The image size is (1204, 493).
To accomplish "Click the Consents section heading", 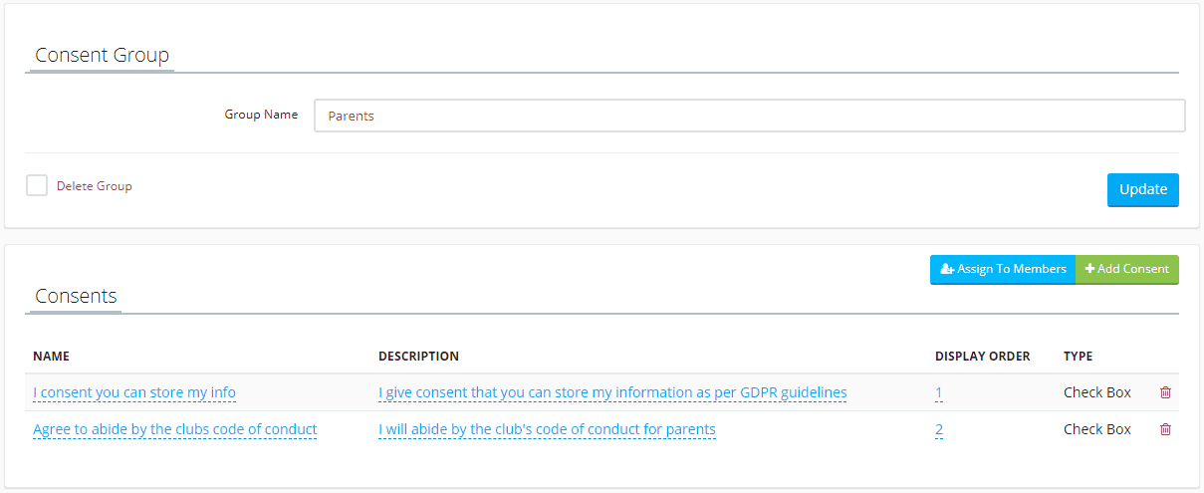I will click(x=76, y=296).
